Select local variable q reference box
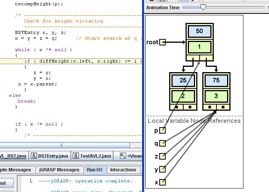Screen dimensions: 269x192 [x=162, y=144]
